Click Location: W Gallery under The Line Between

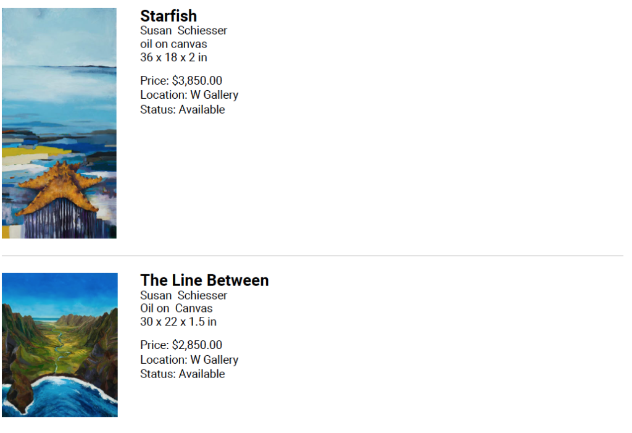pos(189,359)
